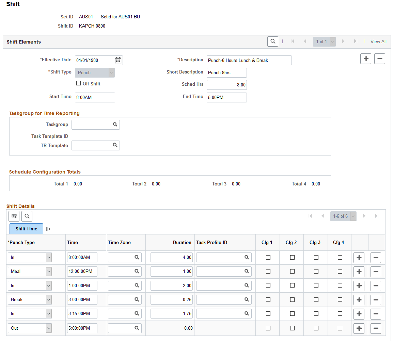Add a new Shift Elements row
The width and height of the screenshot is (393, 343).
pos(366,59)
